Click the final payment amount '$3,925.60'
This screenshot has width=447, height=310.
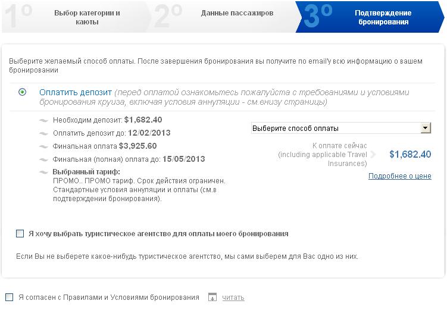(137, 146)
